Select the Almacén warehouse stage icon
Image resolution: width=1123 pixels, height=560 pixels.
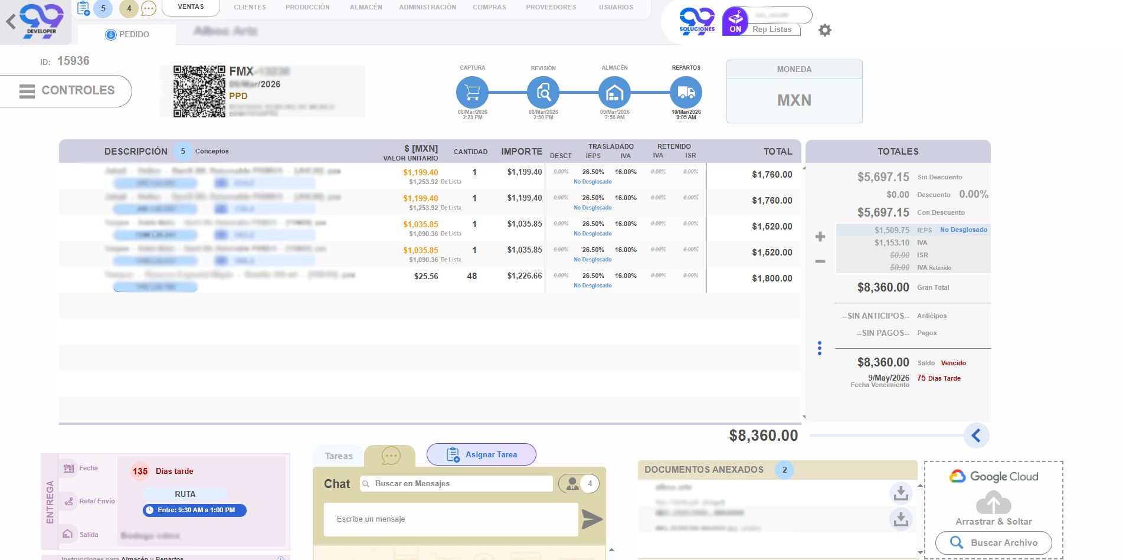[x=614, y=93]
